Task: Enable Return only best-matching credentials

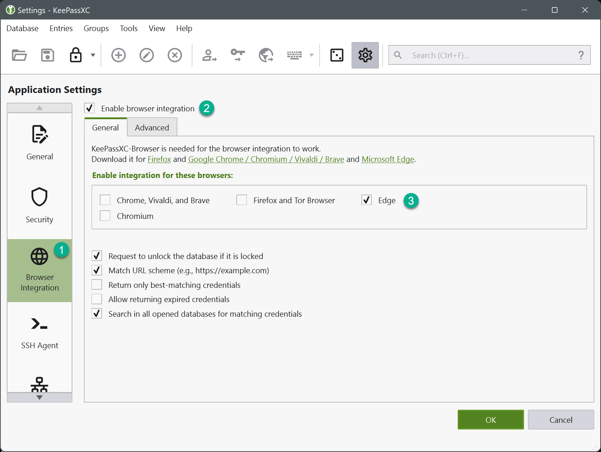Action: click(x=97, y=285)
